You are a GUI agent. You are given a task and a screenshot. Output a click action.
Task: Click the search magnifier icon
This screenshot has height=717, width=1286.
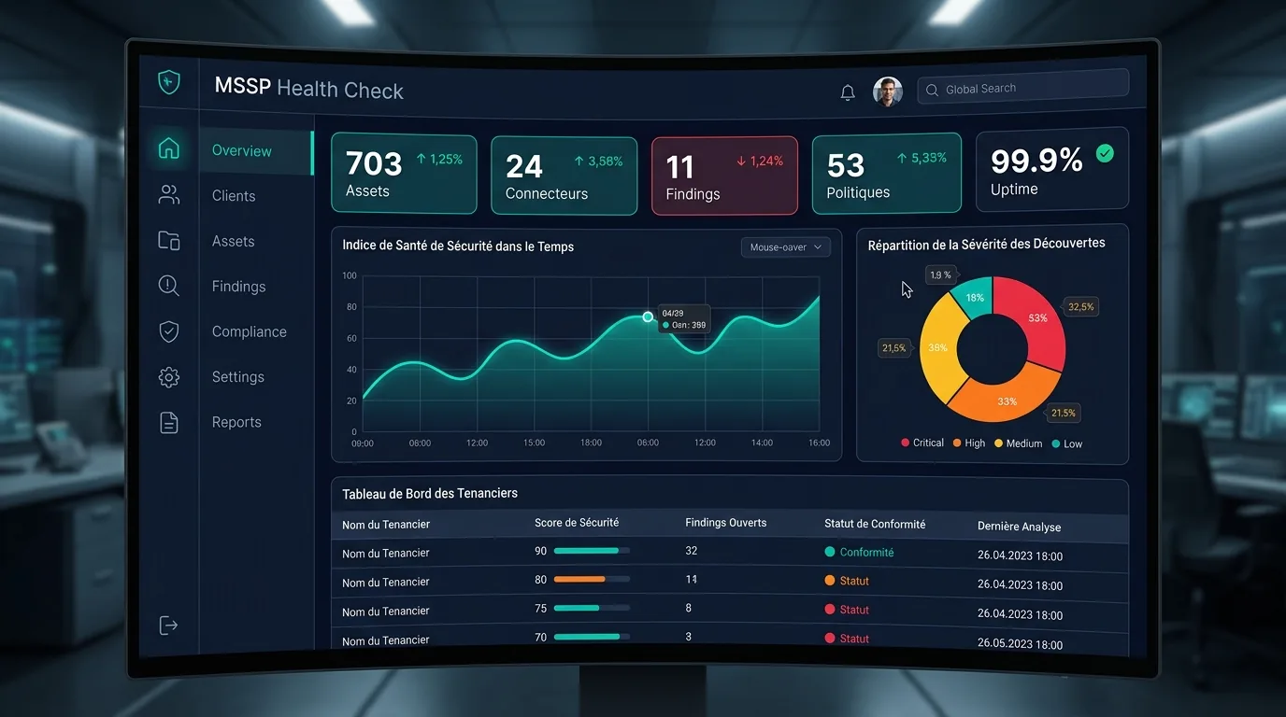tap(932, 91)
